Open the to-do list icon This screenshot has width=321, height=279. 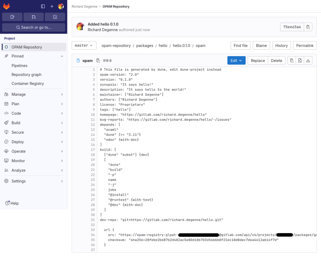pos(55,17)
